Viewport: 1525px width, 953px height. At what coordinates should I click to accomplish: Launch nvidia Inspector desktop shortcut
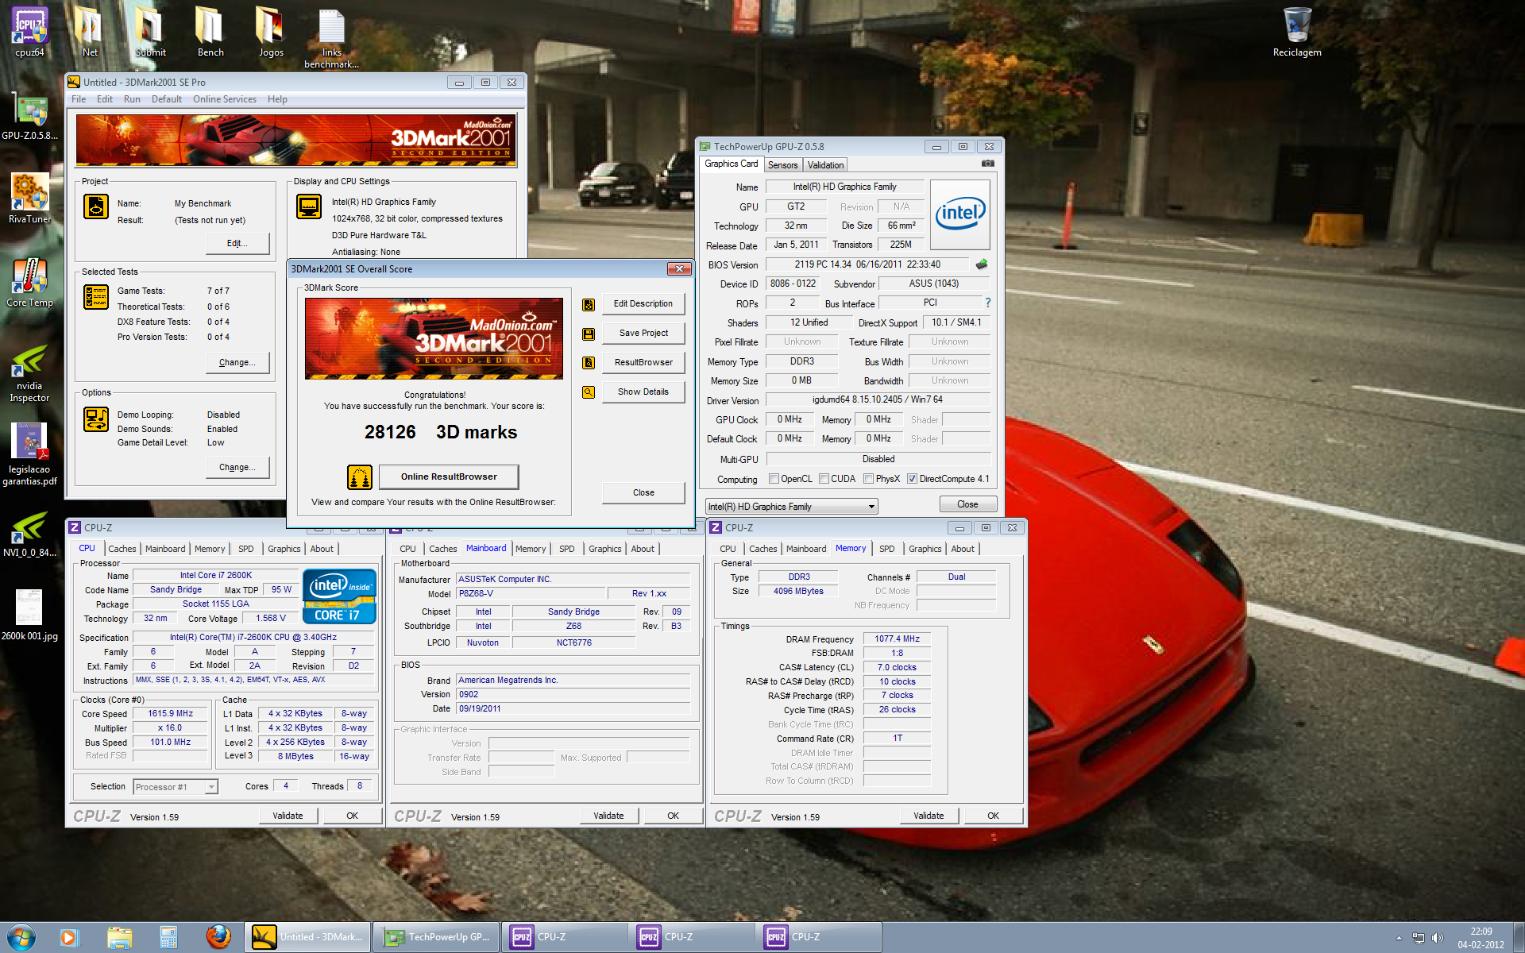(30, 373)
